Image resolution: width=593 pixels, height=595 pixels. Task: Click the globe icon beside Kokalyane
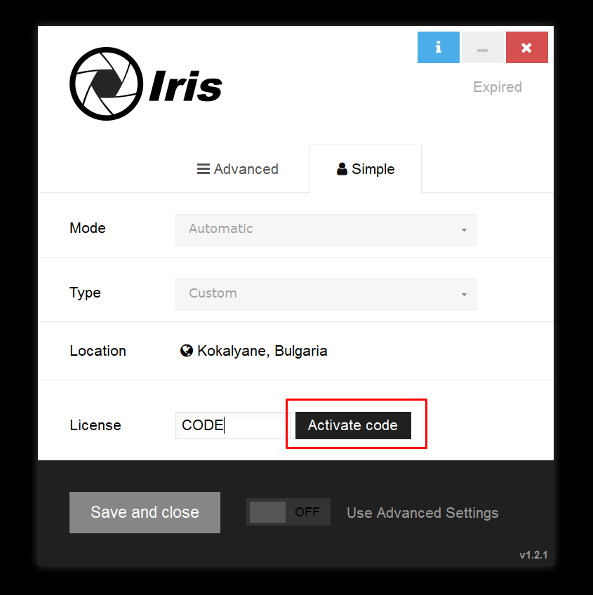(x=187, y=351)
